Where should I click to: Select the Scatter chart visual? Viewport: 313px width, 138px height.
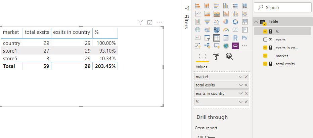tap(216, 22)
